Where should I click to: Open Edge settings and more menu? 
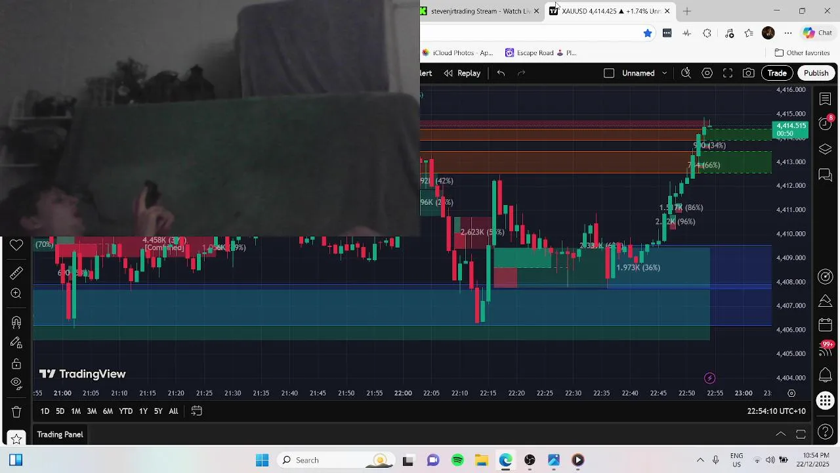pos(788,33)
